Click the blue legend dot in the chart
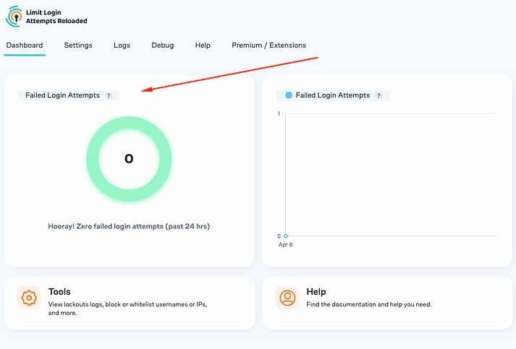 [289, 95]
